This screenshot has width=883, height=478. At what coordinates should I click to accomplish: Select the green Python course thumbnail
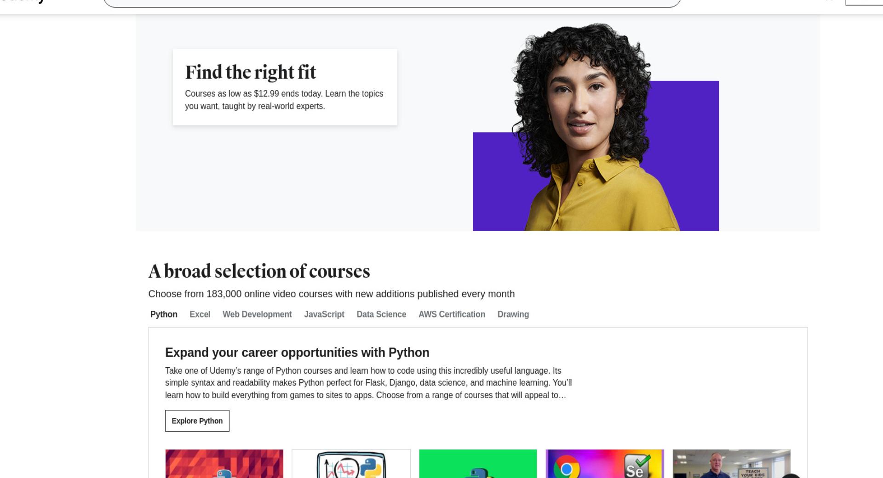coord(478,463)
